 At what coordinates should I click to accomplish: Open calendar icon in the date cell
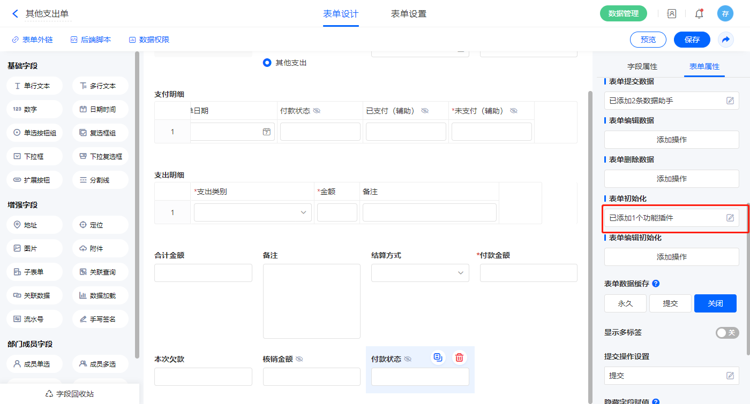pyautogui.click(x=266, y=132)
